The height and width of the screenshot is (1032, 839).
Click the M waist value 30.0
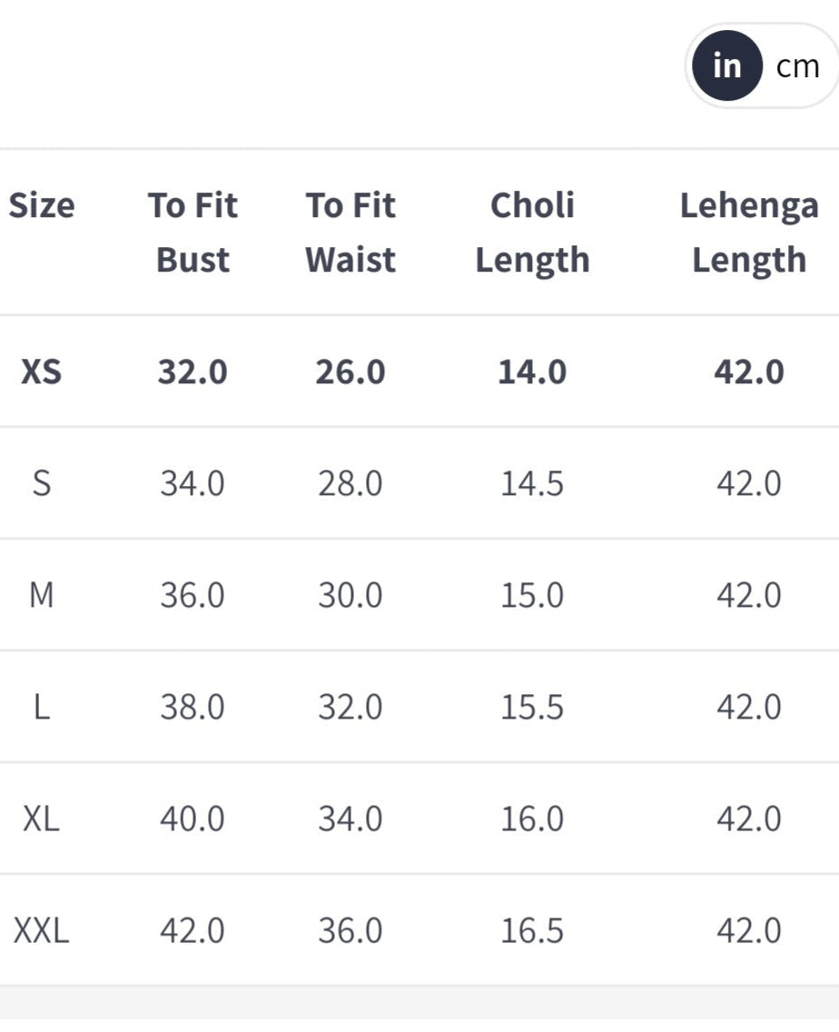click(350, 595)
